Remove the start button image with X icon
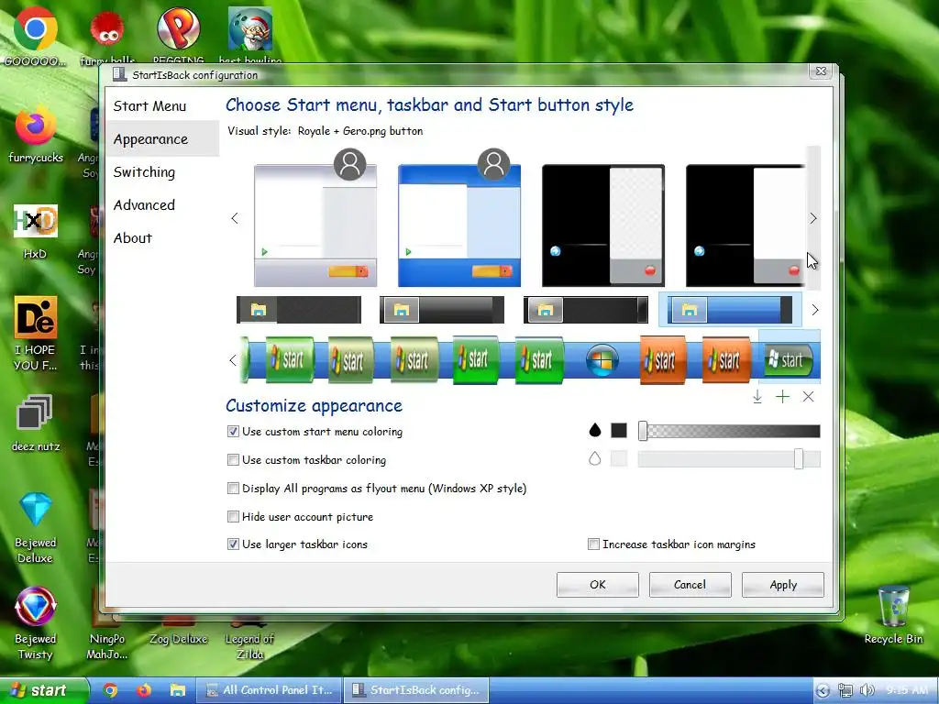Screen dimensions: 939x704 (x=808, y=396)
